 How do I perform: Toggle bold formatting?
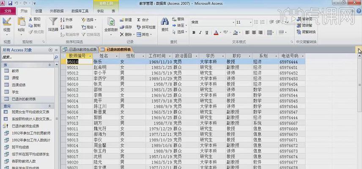point(194,33)
